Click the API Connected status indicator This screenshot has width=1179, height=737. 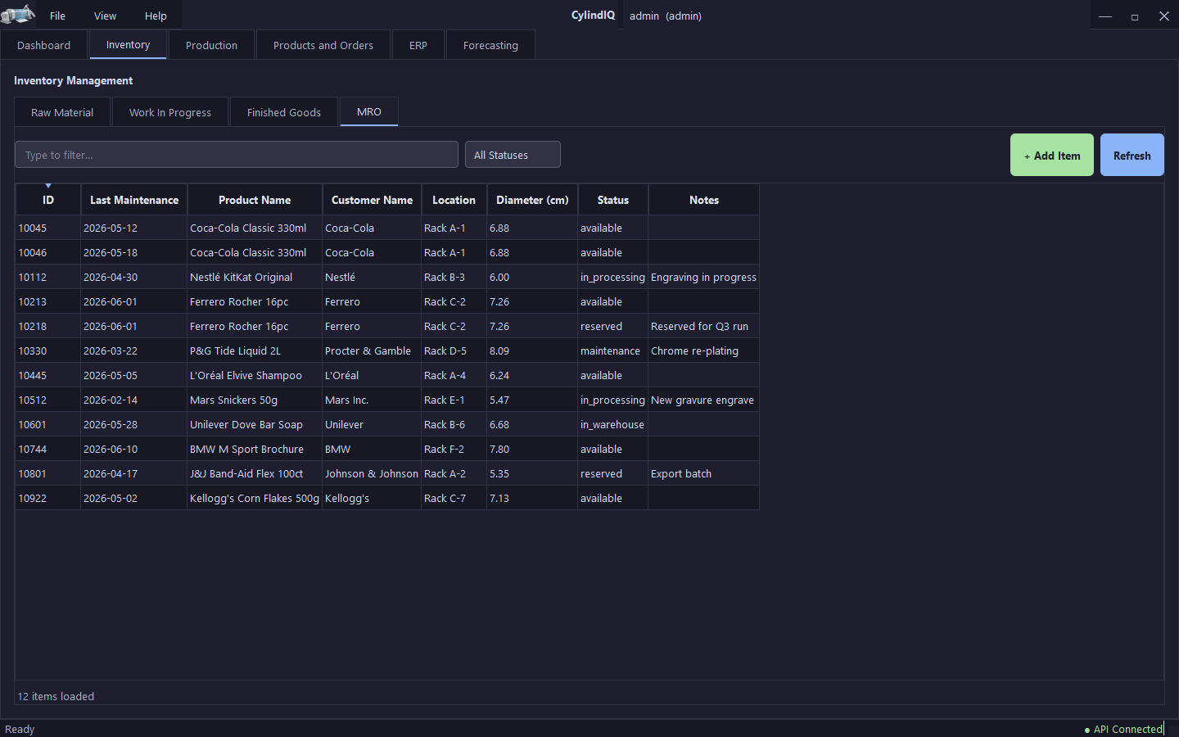[1123, 729]
